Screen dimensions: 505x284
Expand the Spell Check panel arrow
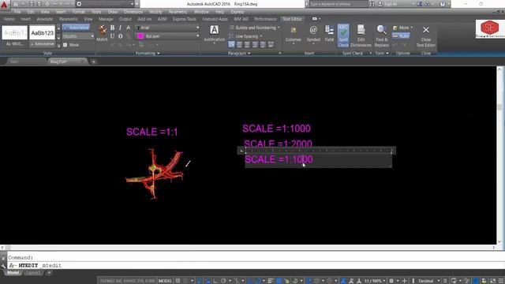[x=370, y=53]
